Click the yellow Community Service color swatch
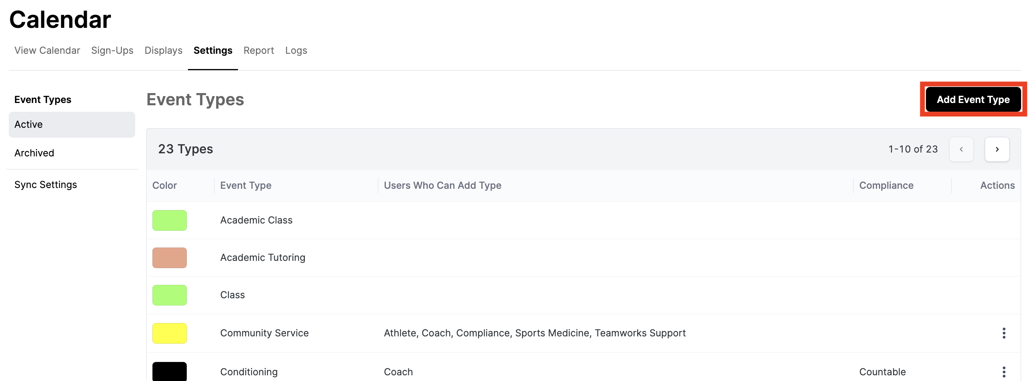The height and width of the screenshot is (381, 1031). (x=169, y=333)
